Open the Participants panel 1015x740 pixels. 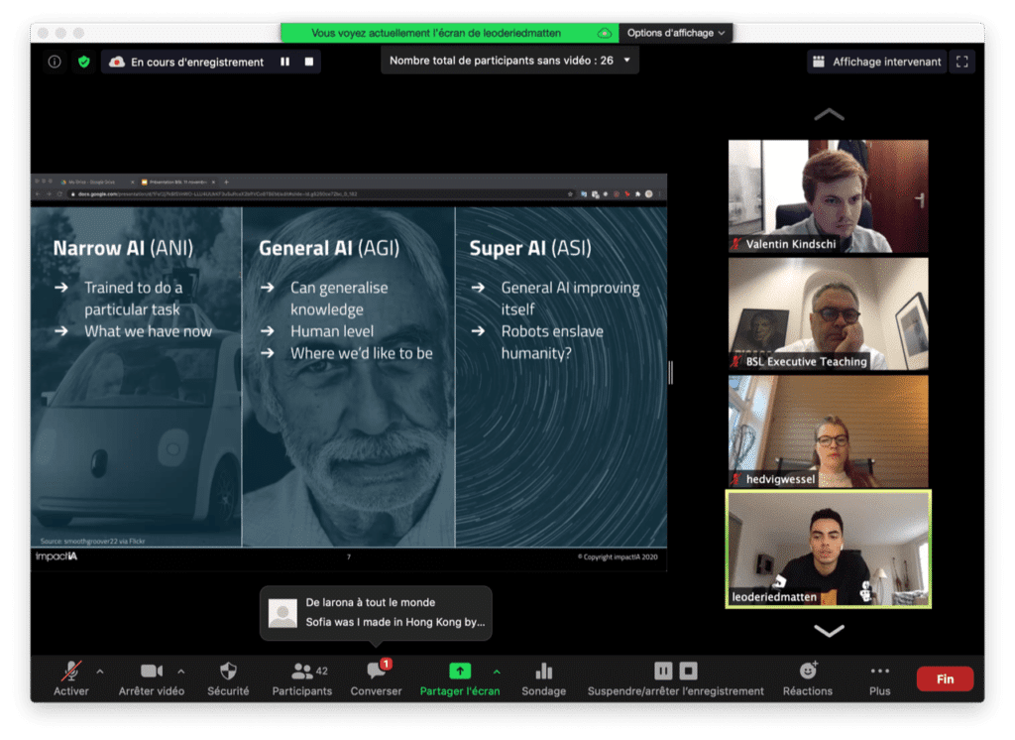(x=302, y=678)
